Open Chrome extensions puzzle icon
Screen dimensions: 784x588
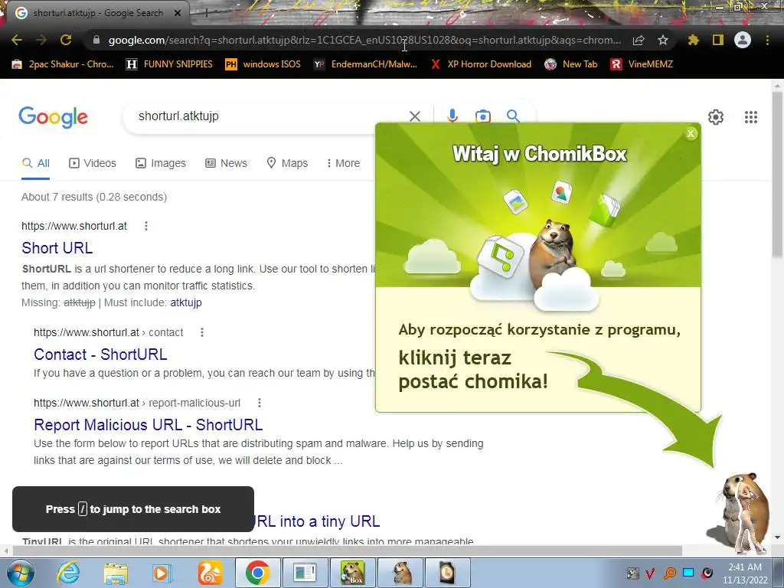[693, 40]
